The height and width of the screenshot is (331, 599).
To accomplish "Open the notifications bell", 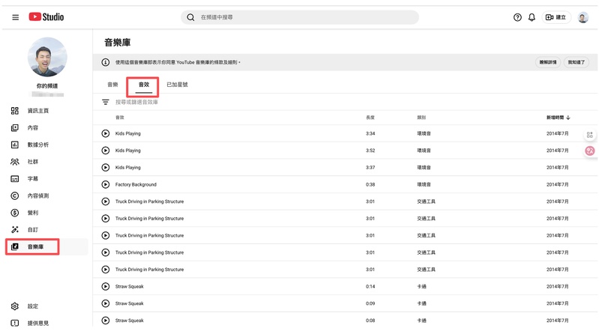I will click(532, 17).
